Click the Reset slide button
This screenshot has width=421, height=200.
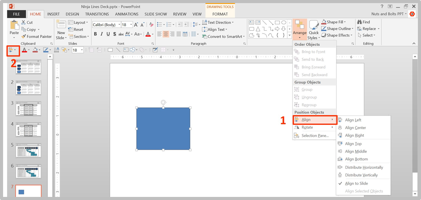coord(76,29)
